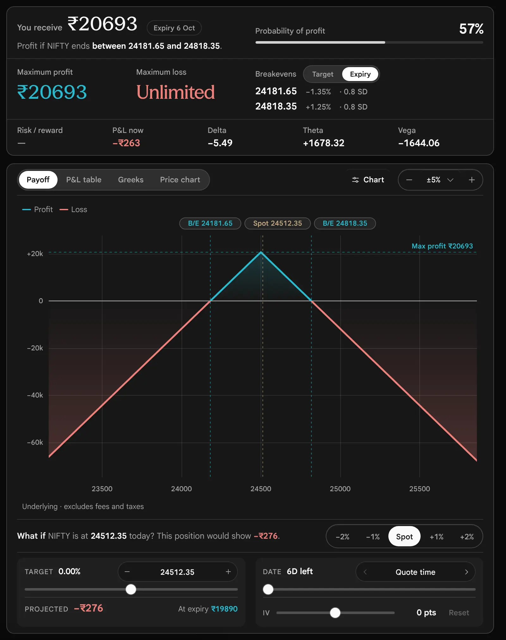
Task: Click the target price slider handle
Action: coord(131,589)
